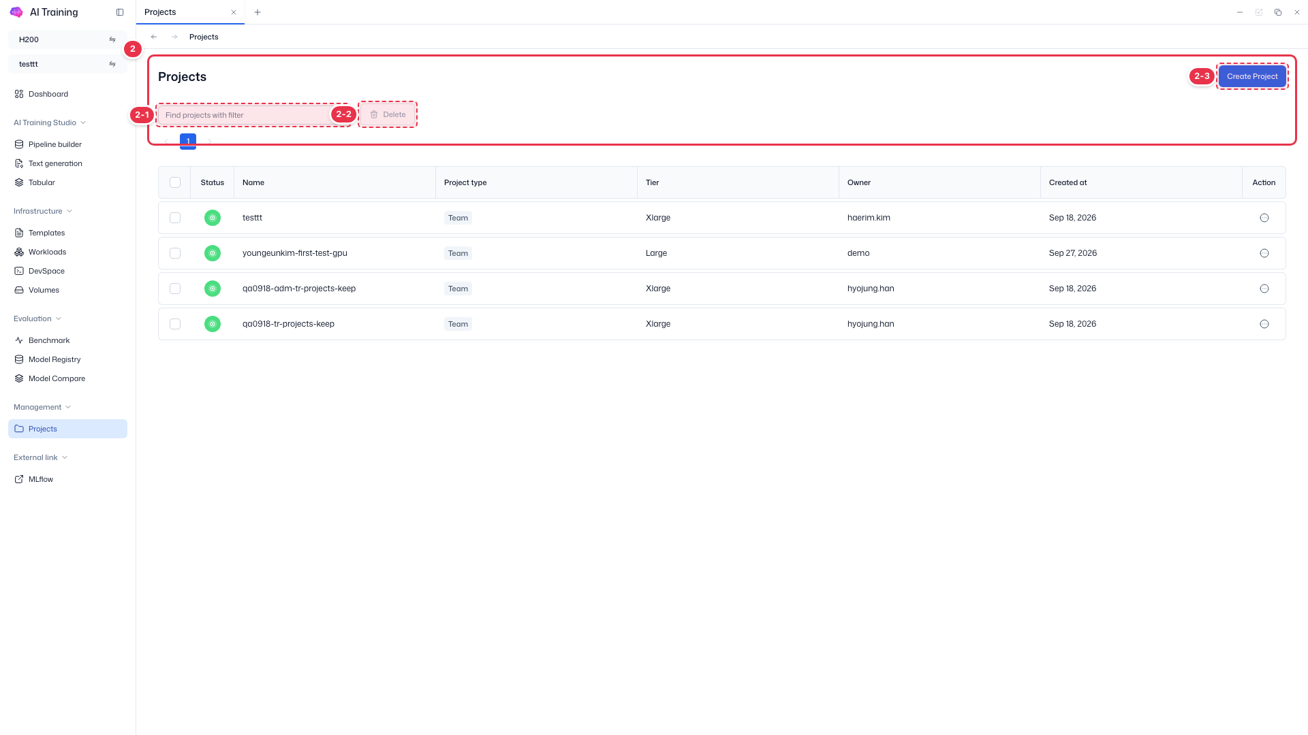This screenshot has width=1308, height=735.
Task: Click the Tier column header
Action: click(x=738, y=182)
